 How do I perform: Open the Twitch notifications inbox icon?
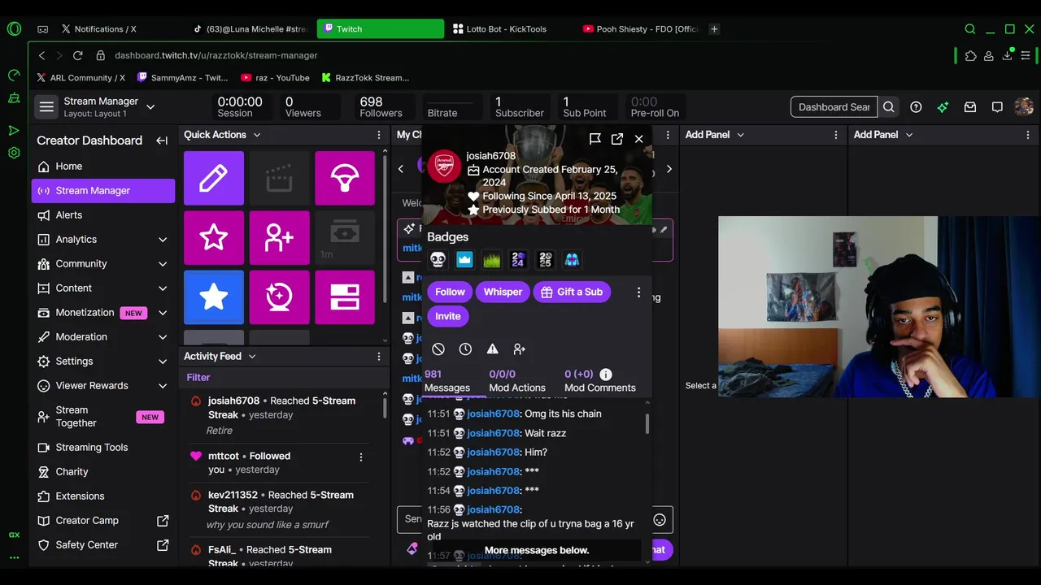970,107
